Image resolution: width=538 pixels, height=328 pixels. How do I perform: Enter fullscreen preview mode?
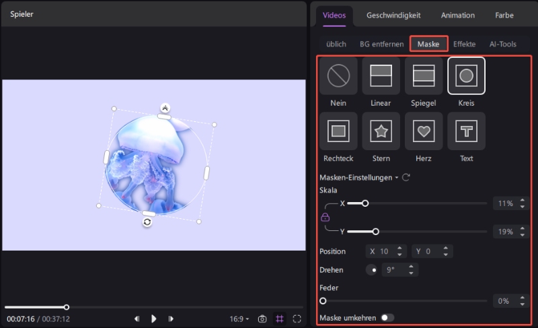tap(297, 319)
